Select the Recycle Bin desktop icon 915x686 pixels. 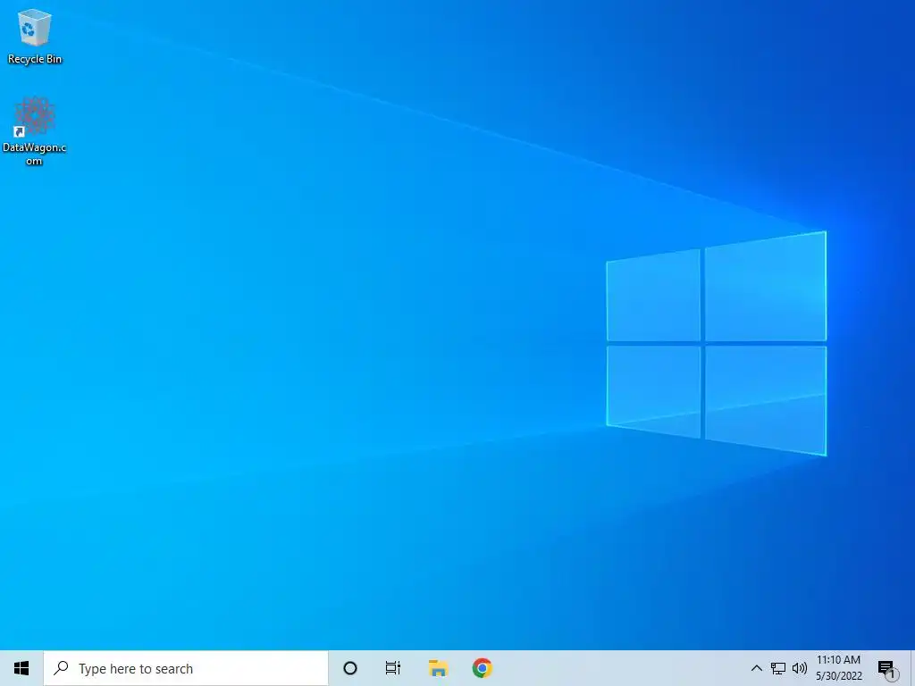point(35,37)
